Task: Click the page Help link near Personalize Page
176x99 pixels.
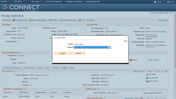Action: tap(152, 13)
